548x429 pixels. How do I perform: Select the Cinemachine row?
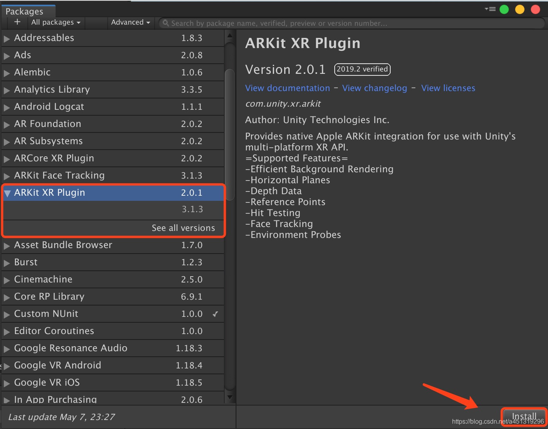(114, 279)
